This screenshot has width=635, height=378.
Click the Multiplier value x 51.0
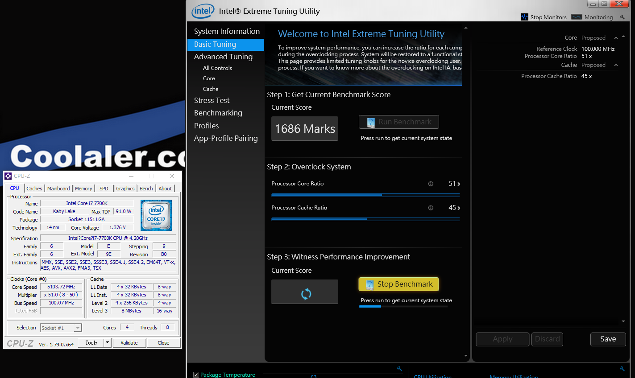coord(61,295)
